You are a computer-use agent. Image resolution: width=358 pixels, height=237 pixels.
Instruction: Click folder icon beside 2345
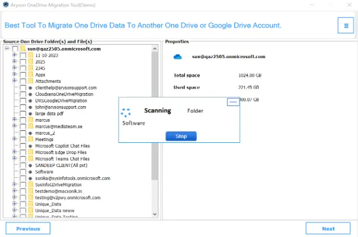(x=31, y=68)
